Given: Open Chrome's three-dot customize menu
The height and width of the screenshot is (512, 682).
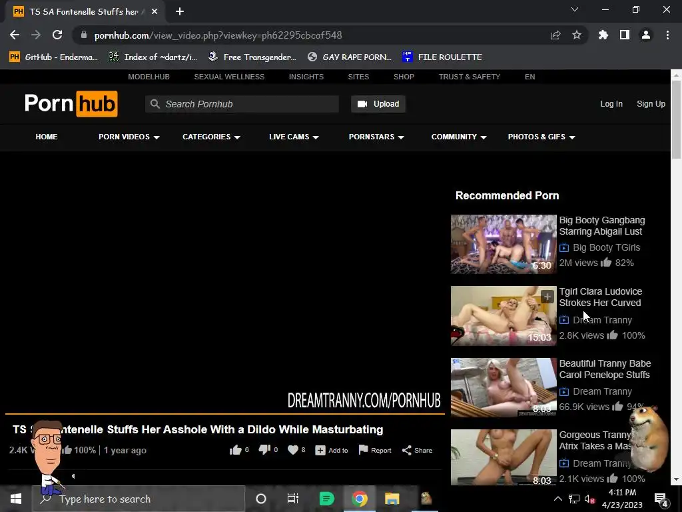Looking at the screenshot, I should point(667,35).
